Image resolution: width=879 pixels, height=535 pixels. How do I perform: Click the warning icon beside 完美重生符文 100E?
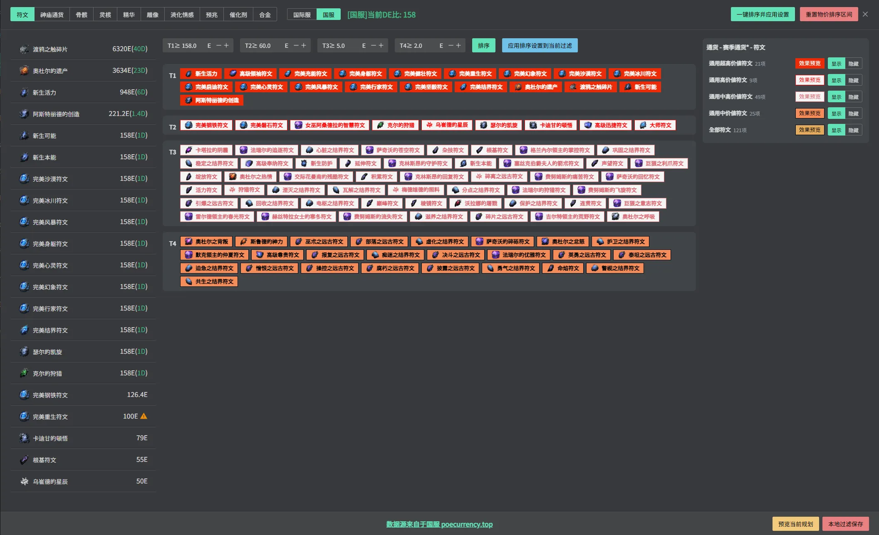click(144, 416)
